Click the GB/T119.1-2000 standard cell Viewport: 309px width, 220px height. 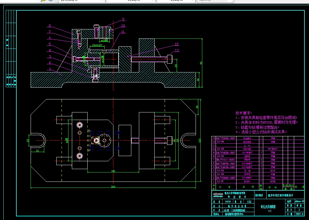coord(226,160)
